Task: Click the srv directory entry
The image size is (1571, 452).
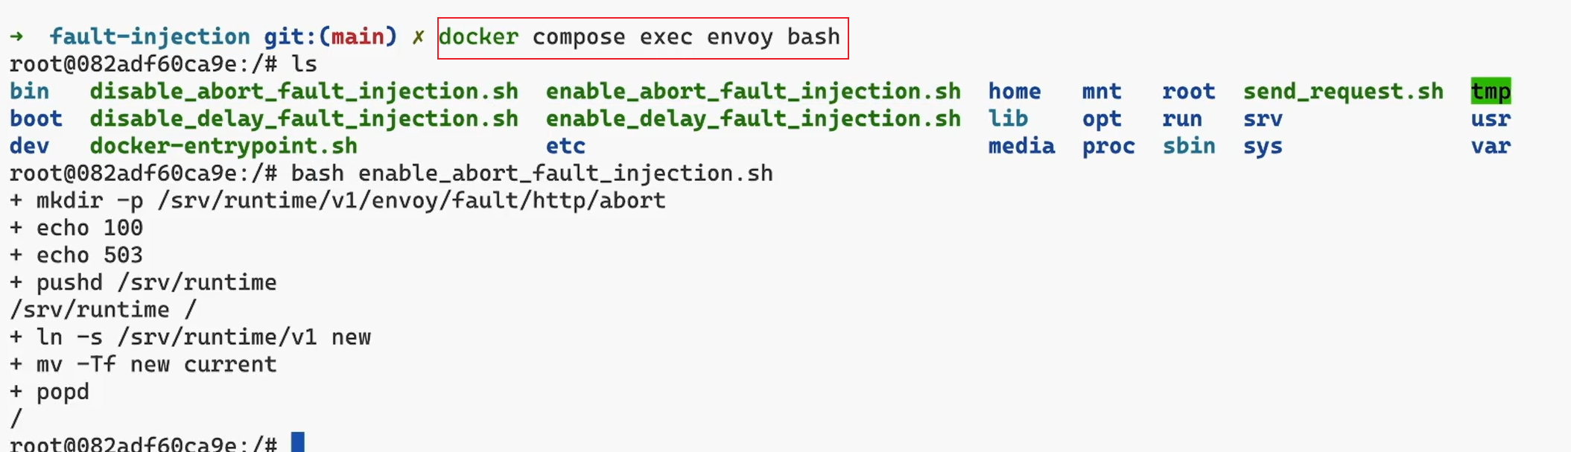Action: 1263,118
